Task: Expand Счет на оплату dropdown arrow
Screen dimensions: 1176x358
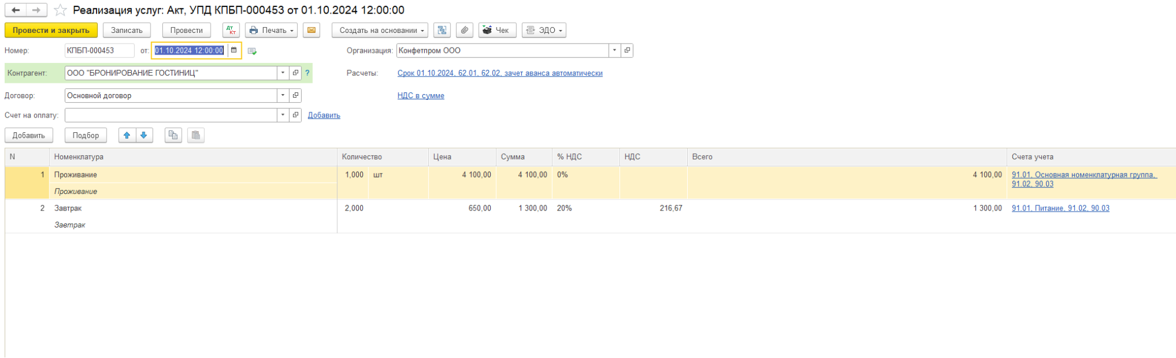Action: pyautogui.click(x=283, y=115)
